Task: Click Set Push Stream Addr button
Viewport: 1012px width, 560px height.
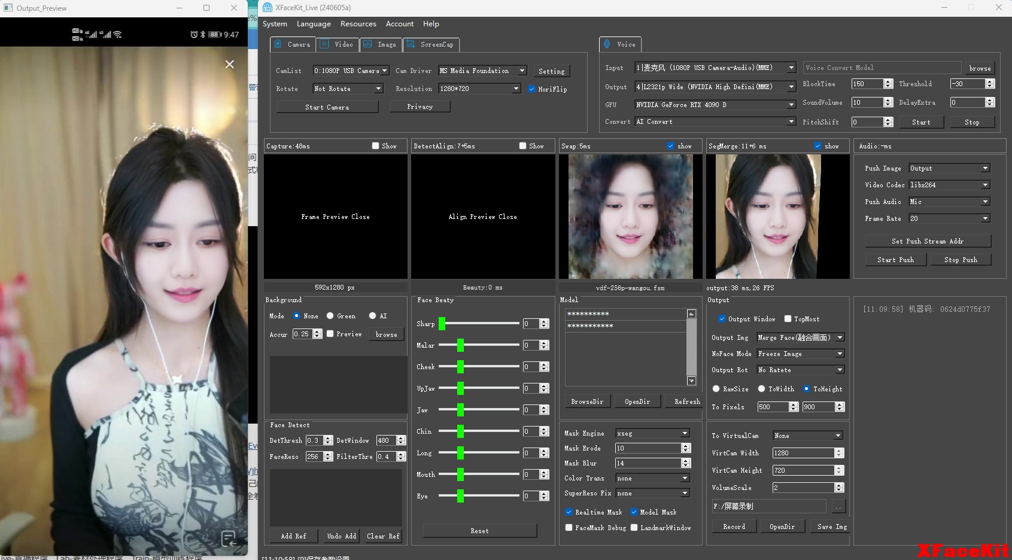Action: click(x=928, y=241)
